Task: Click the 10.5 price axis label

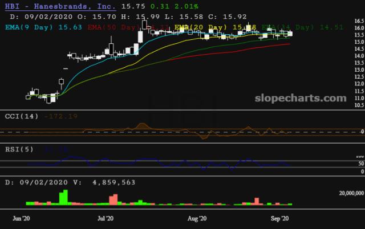Action: 359,106
